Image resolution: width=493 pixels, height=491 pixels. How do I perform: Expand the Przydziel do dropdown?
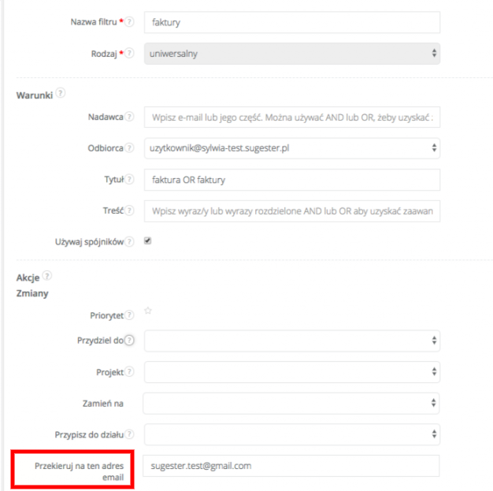(291, 340)
